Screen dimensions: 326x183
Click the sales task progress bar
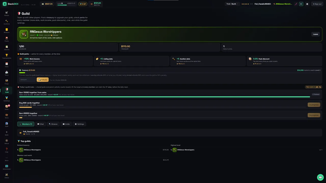(x=165, y=97)
